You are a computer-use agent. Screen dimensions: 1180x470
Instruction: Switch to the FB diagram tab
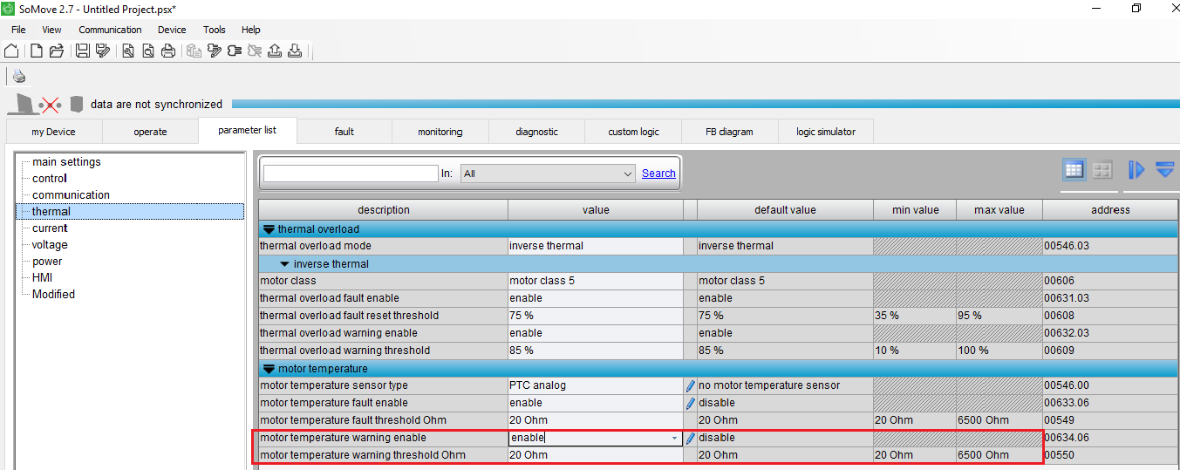coord(730,132)
